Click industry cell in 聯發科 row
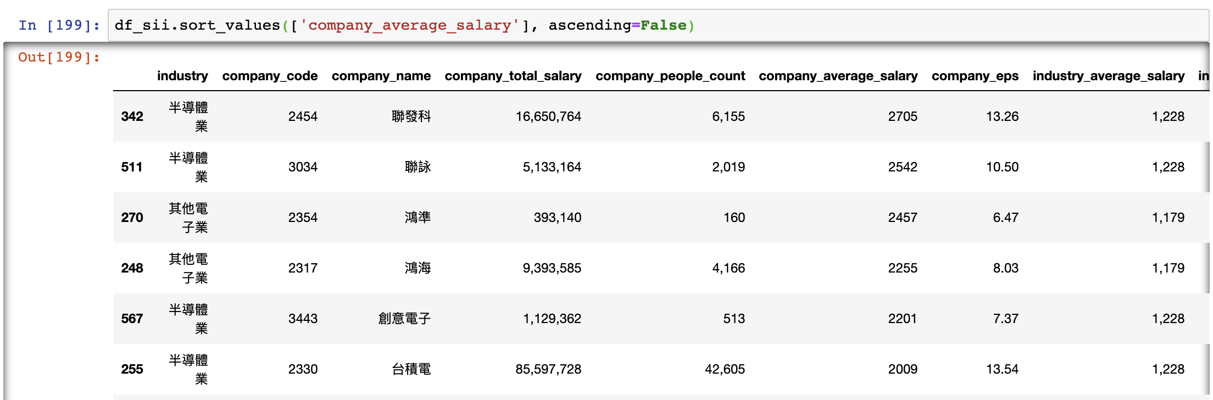 [x=188, y=116]
